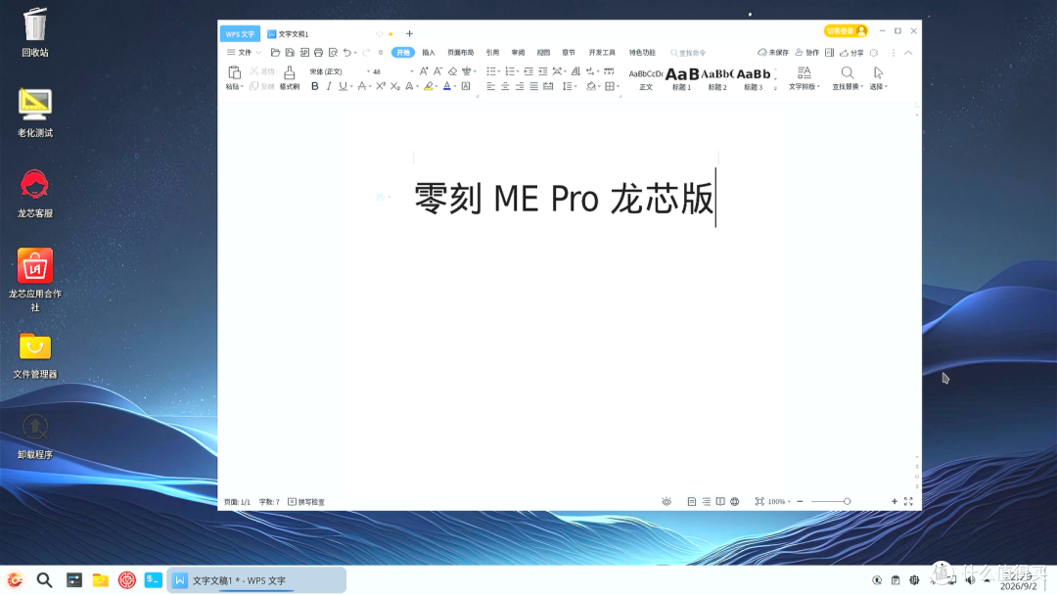1057x595 pixels.
Task: Toggle underline formatting
Action: pos(344,86)
